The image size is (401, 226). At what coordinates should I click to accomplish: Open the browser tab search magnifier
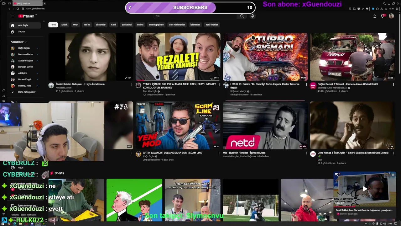(384, 3)
